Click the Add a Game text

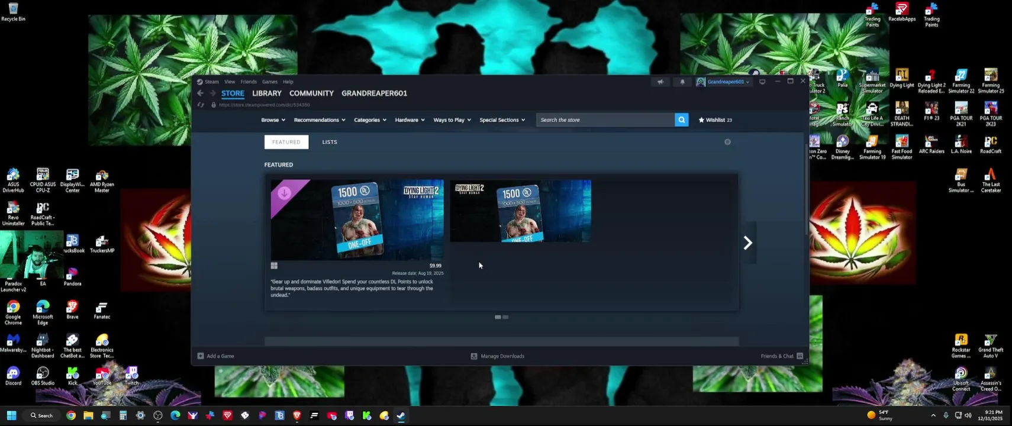click(220, 356)
